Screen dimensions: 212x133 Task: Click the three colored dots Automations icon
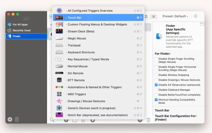[59, 87]
